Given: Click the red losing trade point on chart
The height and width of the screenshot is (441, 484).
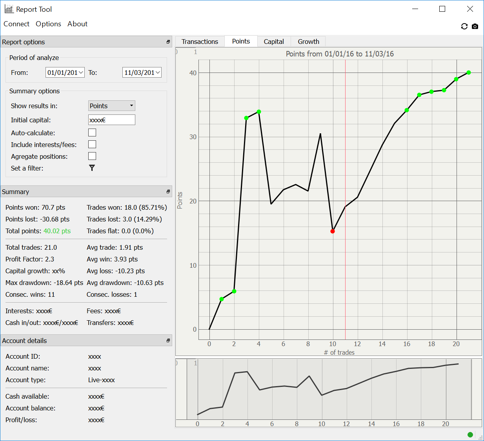Looking at the screenshot, I should 333,231.
